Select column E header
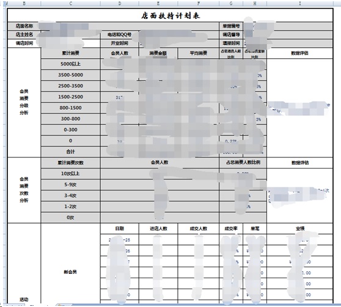The width and height of the screenshot is (341, 307). click(x=158, y=3)
